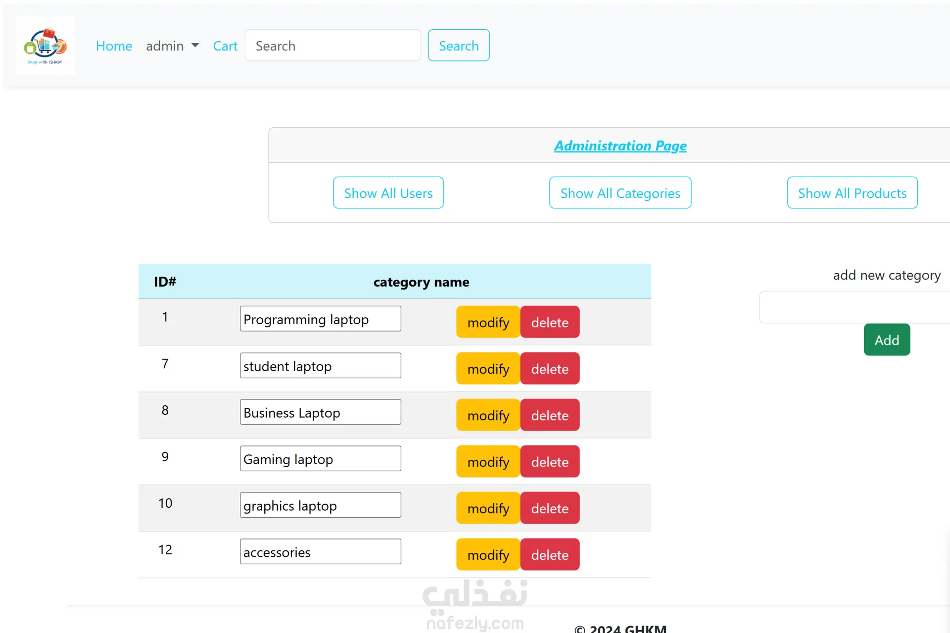This screenshot has width=950, height=633.
Task: Modify the student laptop category
Action: click(488, 369)
